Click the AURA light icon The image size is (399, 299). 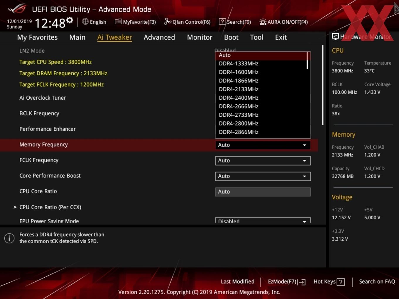click(x=263, y=22)
